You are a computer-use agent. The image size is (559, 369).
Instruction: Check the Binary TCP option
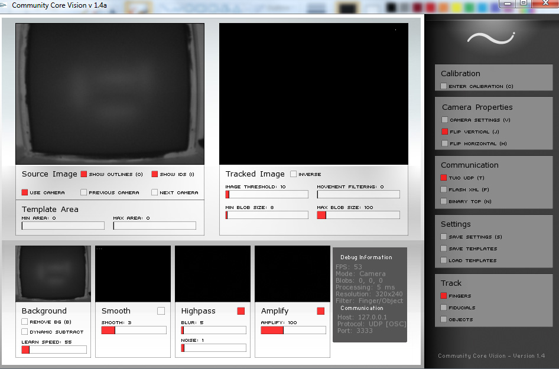(444, 201)
